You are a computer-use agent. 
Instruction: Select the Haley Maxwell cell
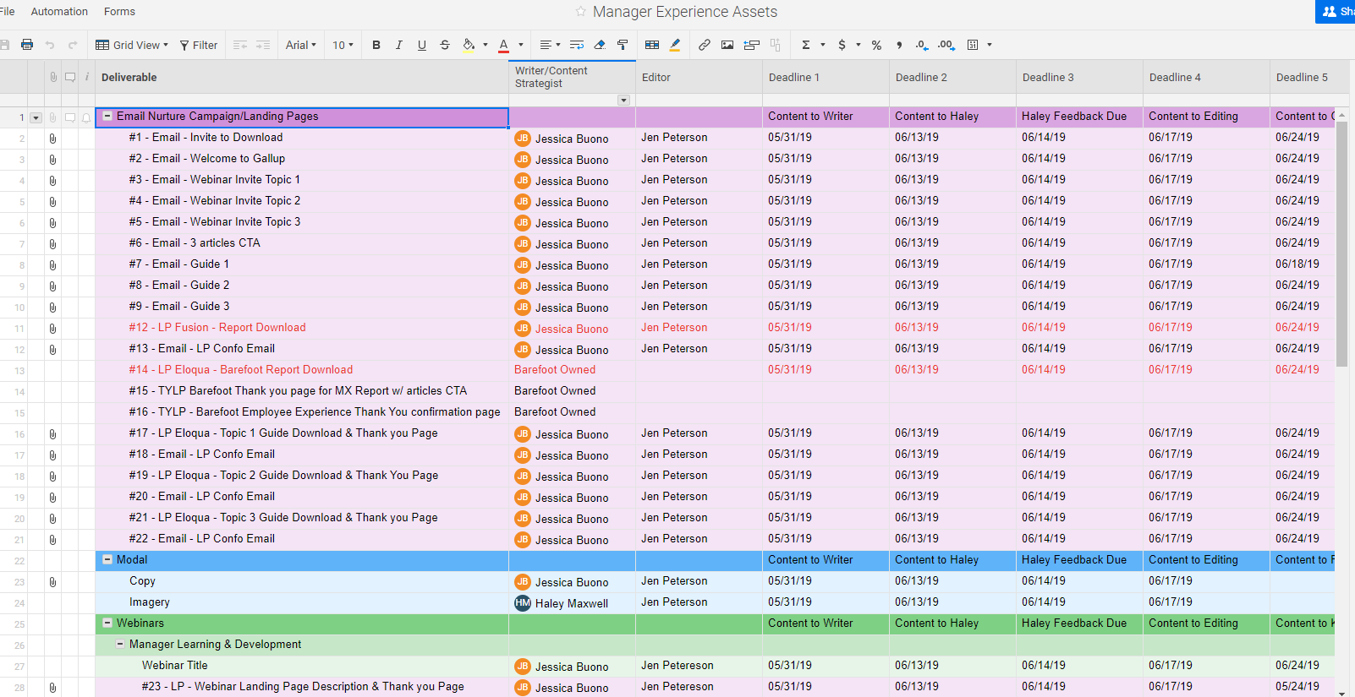coord(572,603)
